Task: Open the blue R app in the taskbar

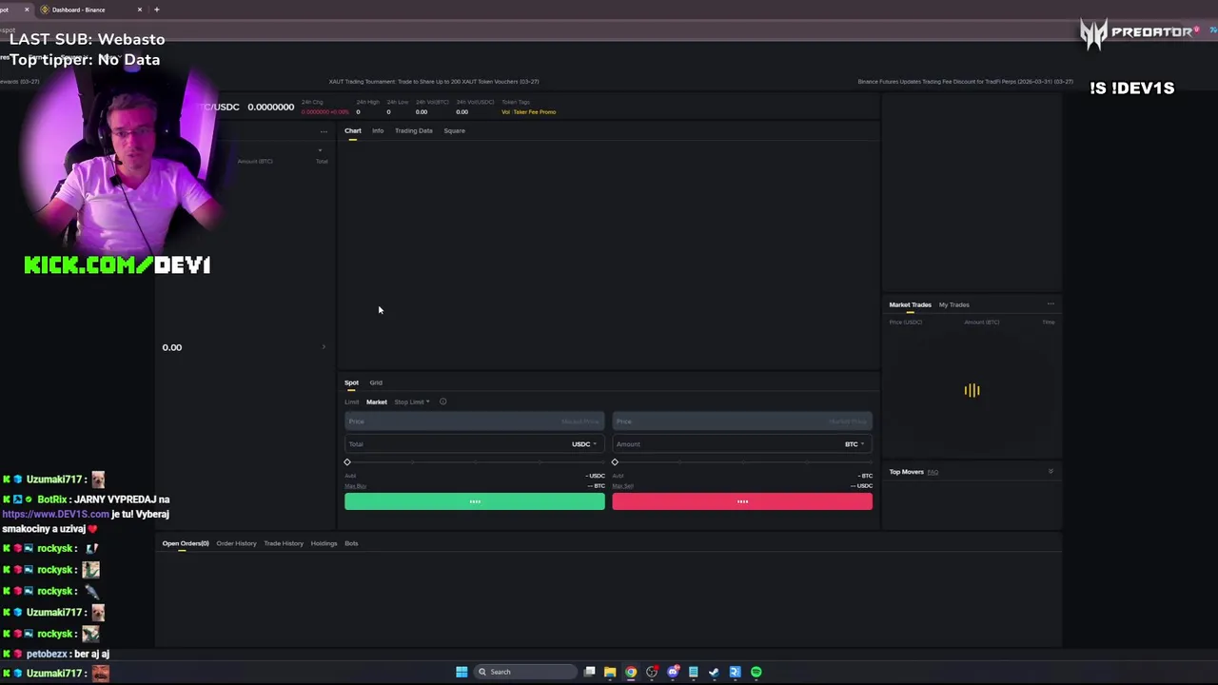Action: (735, 672)
